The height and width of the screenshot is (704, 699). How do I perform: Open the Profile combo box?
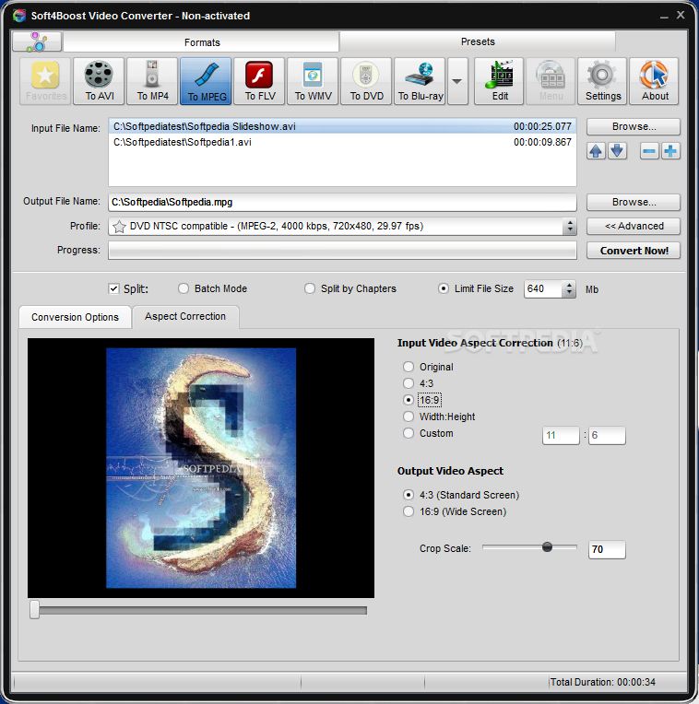pos(342,227)
